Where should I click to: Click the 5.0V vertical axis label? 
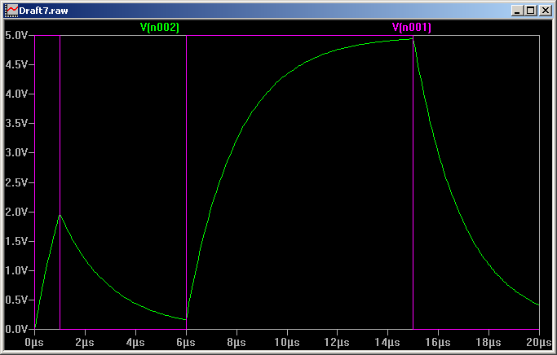pos(16,35)
